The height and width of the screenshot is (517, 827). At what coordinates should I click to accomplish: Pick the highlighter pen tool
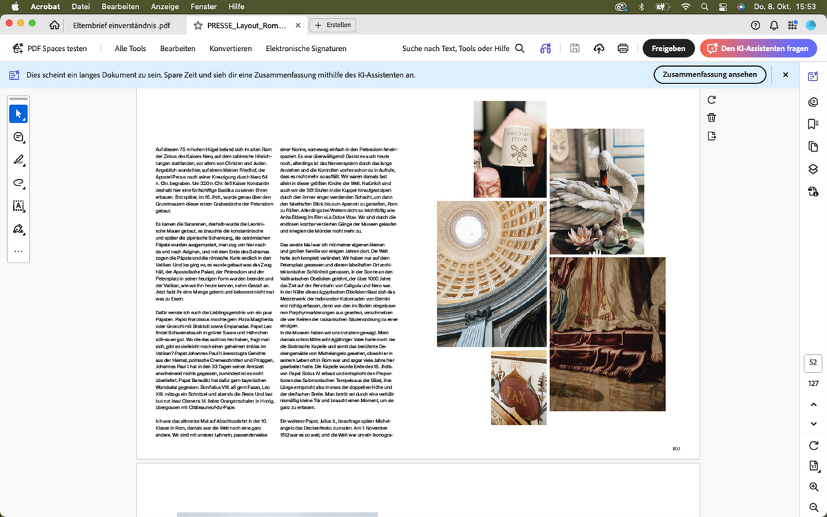19,160
